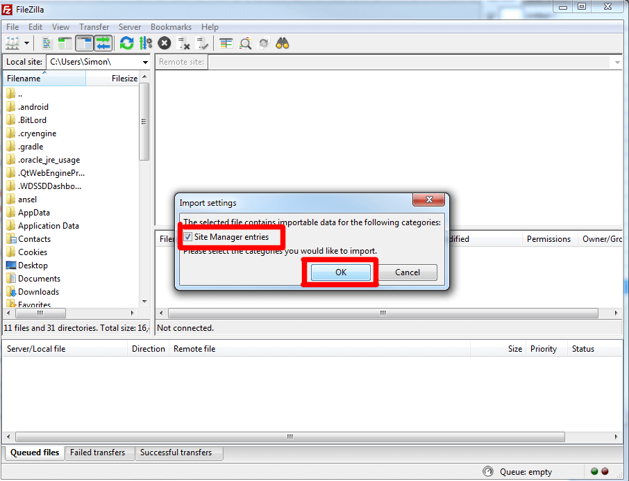Toggle the message log display icon
The image size is (629, 481).
[47, 43]
